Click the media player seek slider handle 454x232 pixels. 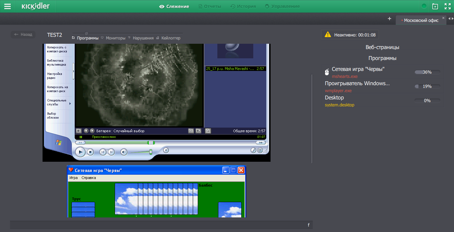coord(151,143)
